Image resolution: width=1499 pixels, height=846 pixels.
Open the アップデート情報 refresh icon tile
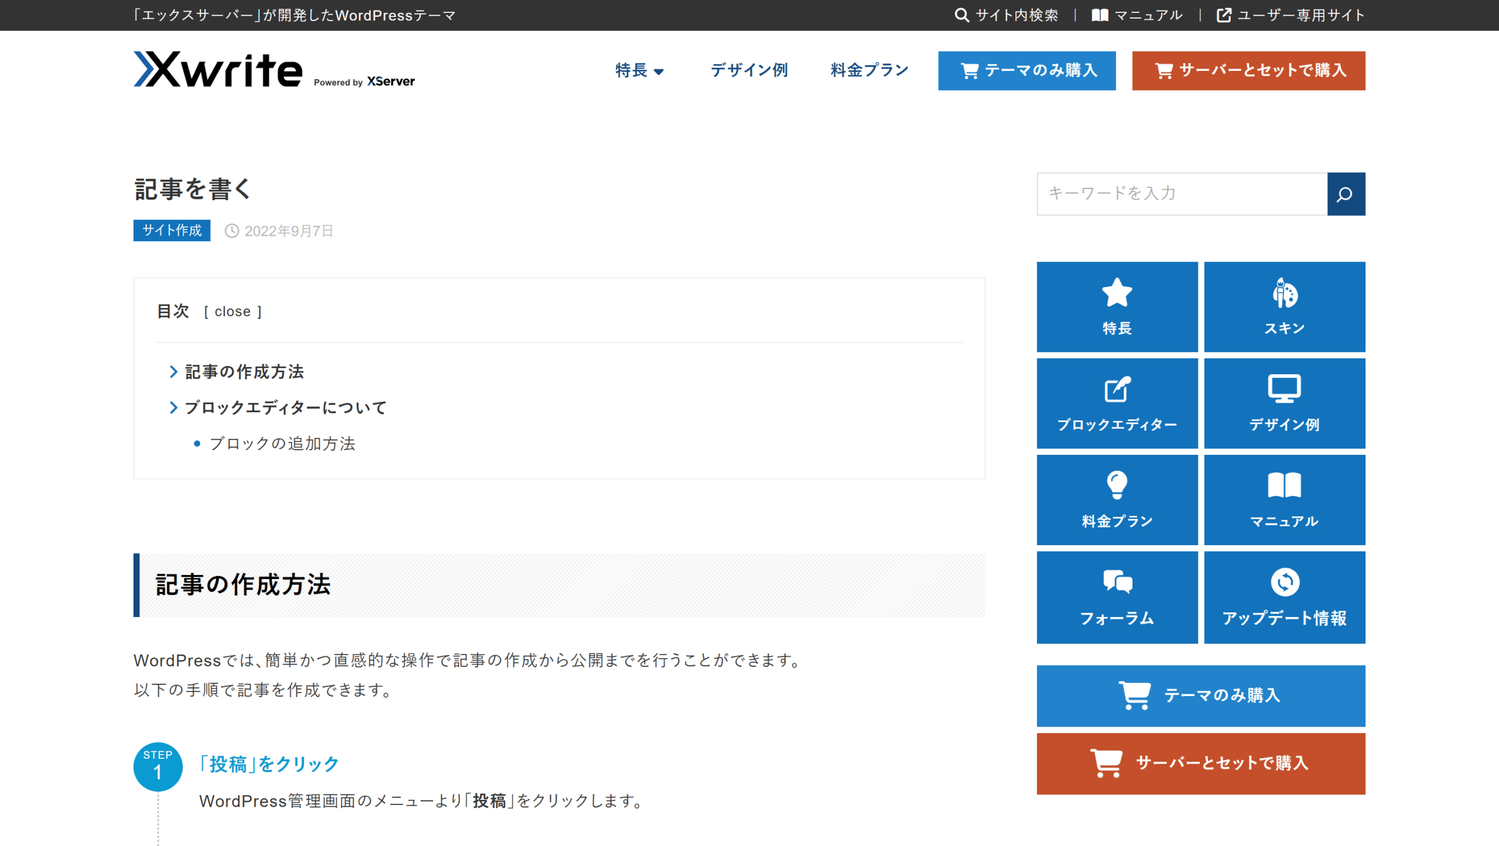pos(1284,597)
